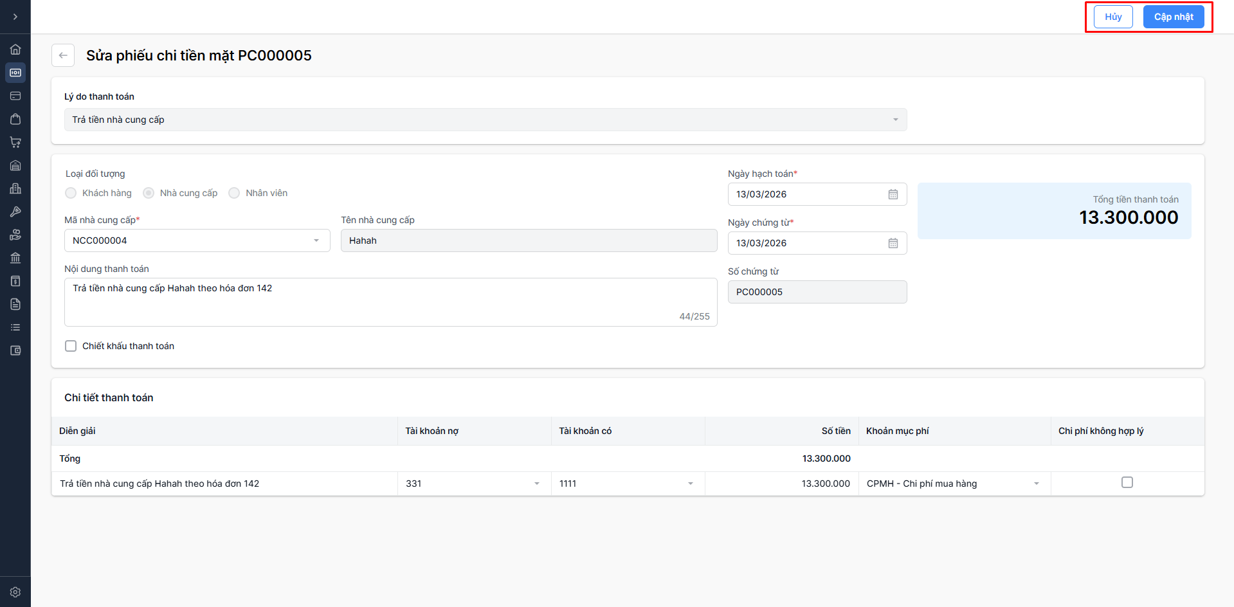This screenshot has height=607, width=1234.
Task: Tick the Chiết khấu thanh toán checkbox
Action: pyautogui.click(x=71, y=346)
